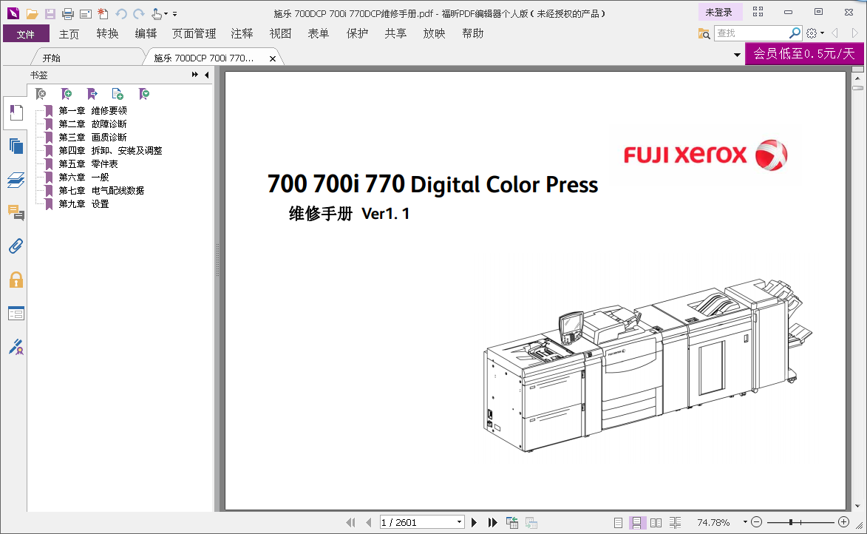
Task: Open the 文件 menu
Action: [x=26, y=34]
